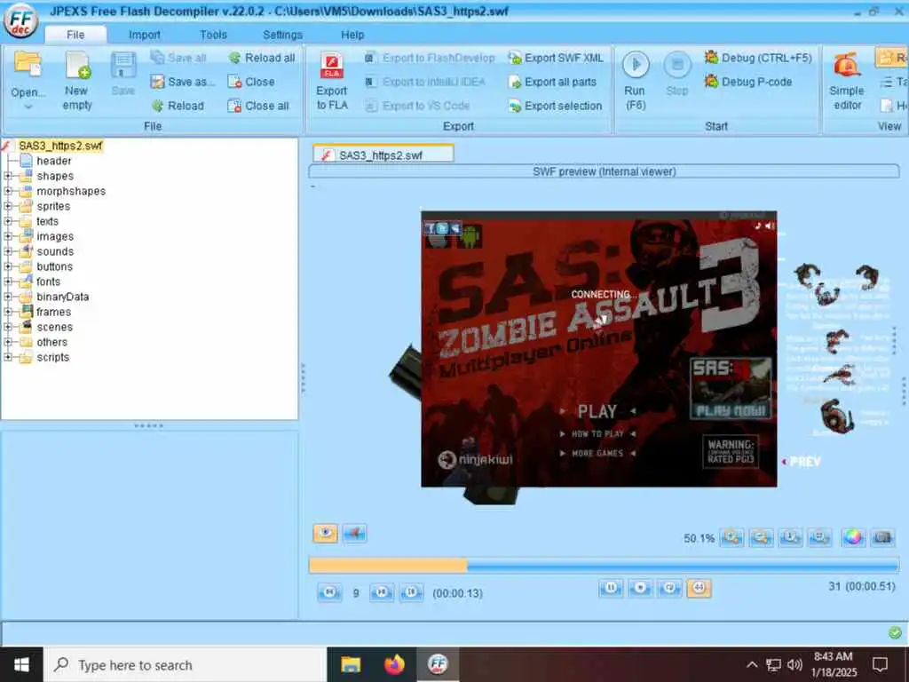Click the zoom in magnifier icon
Screen dimensions: 909x682
[x=731, y=537]
